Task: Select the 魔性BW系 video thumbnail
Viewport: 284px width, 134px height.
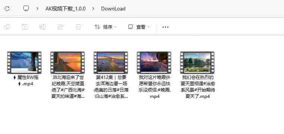Action: tap(24, 63)
